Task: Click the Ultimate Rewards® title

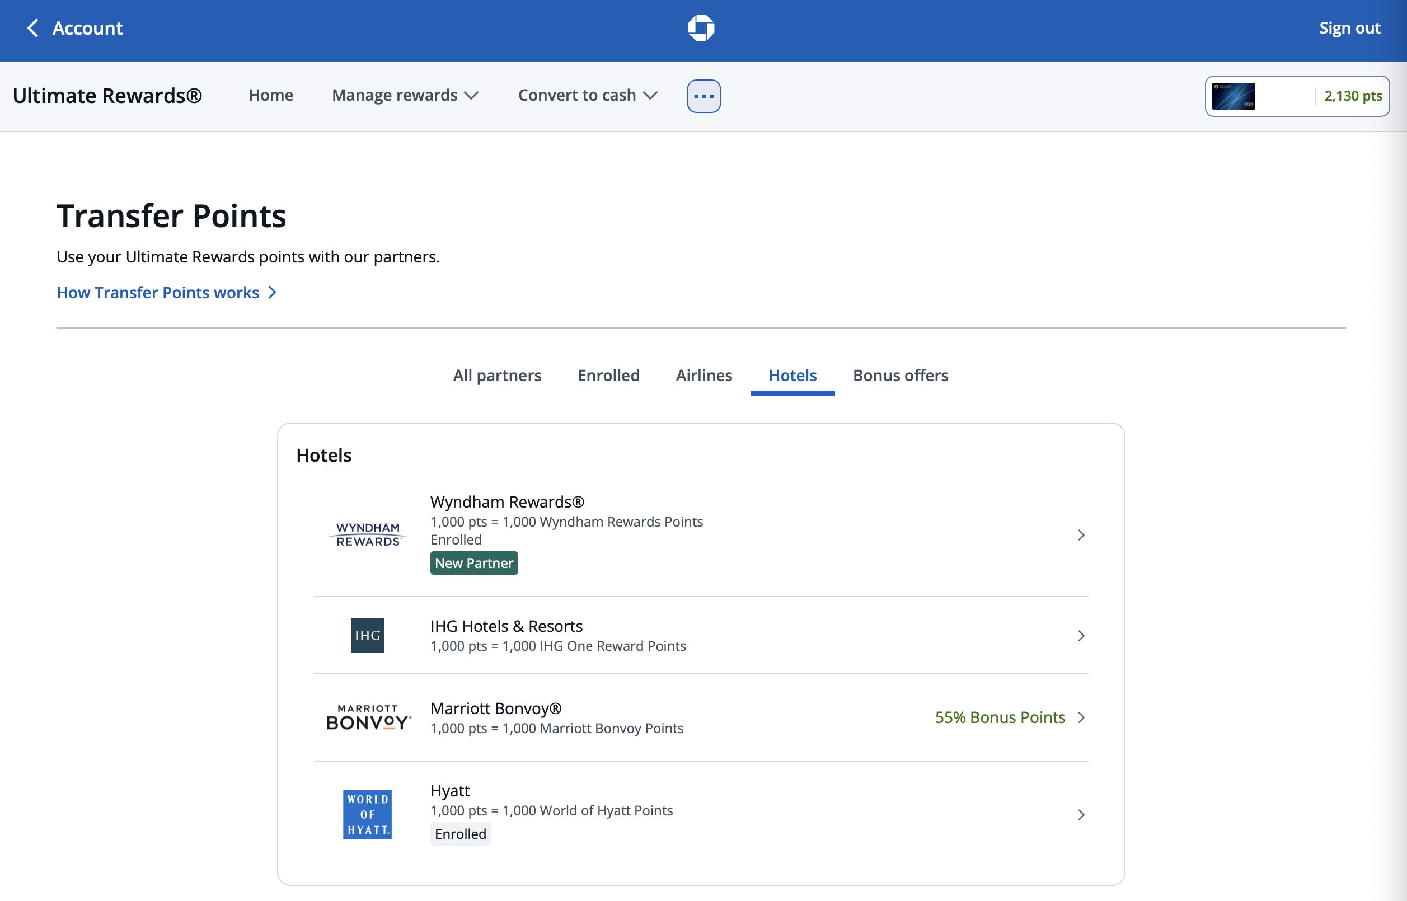Action: pyautogui.click(x=107, y=95)
